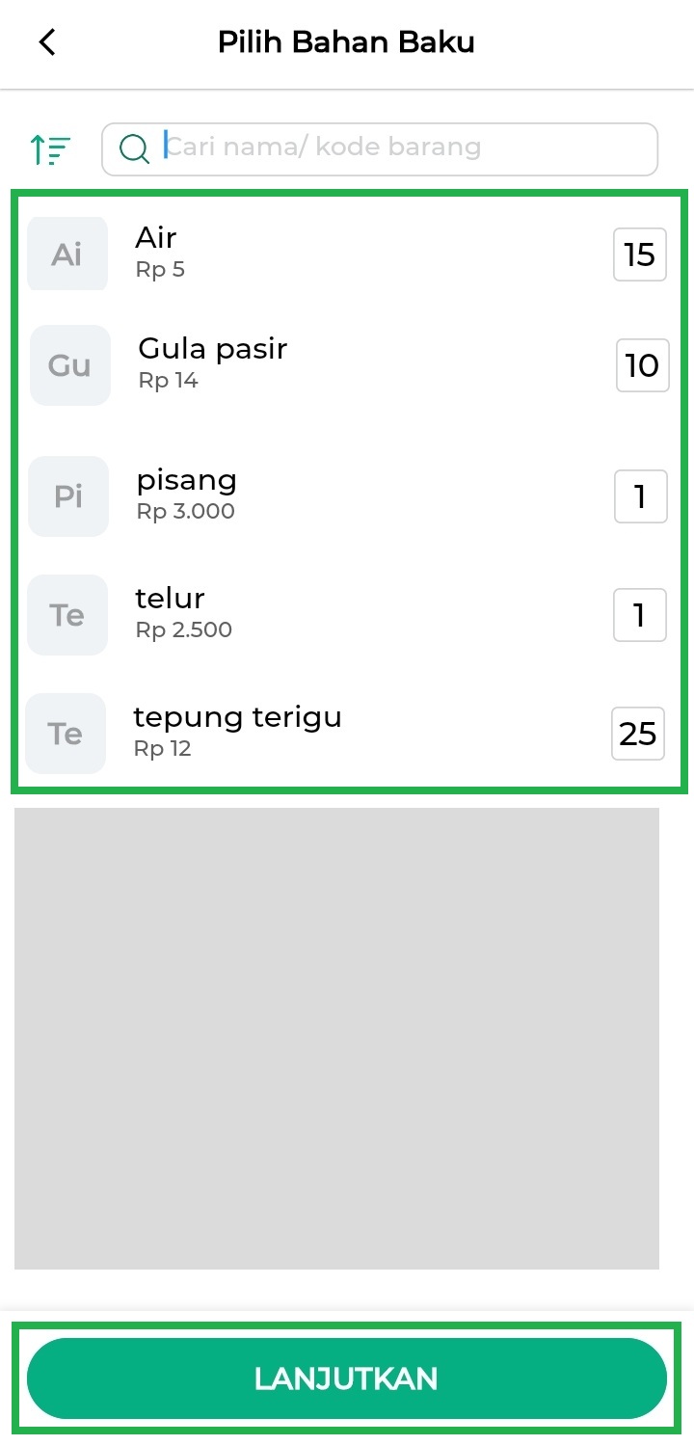The height and width of the screenshot is (1445, 694).
Task: Choose the pisang item name
Action: tap(187, 479)
